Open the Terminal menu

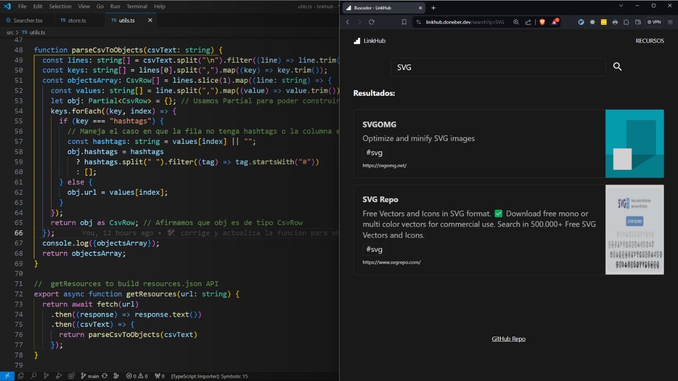tap(137, 6)
